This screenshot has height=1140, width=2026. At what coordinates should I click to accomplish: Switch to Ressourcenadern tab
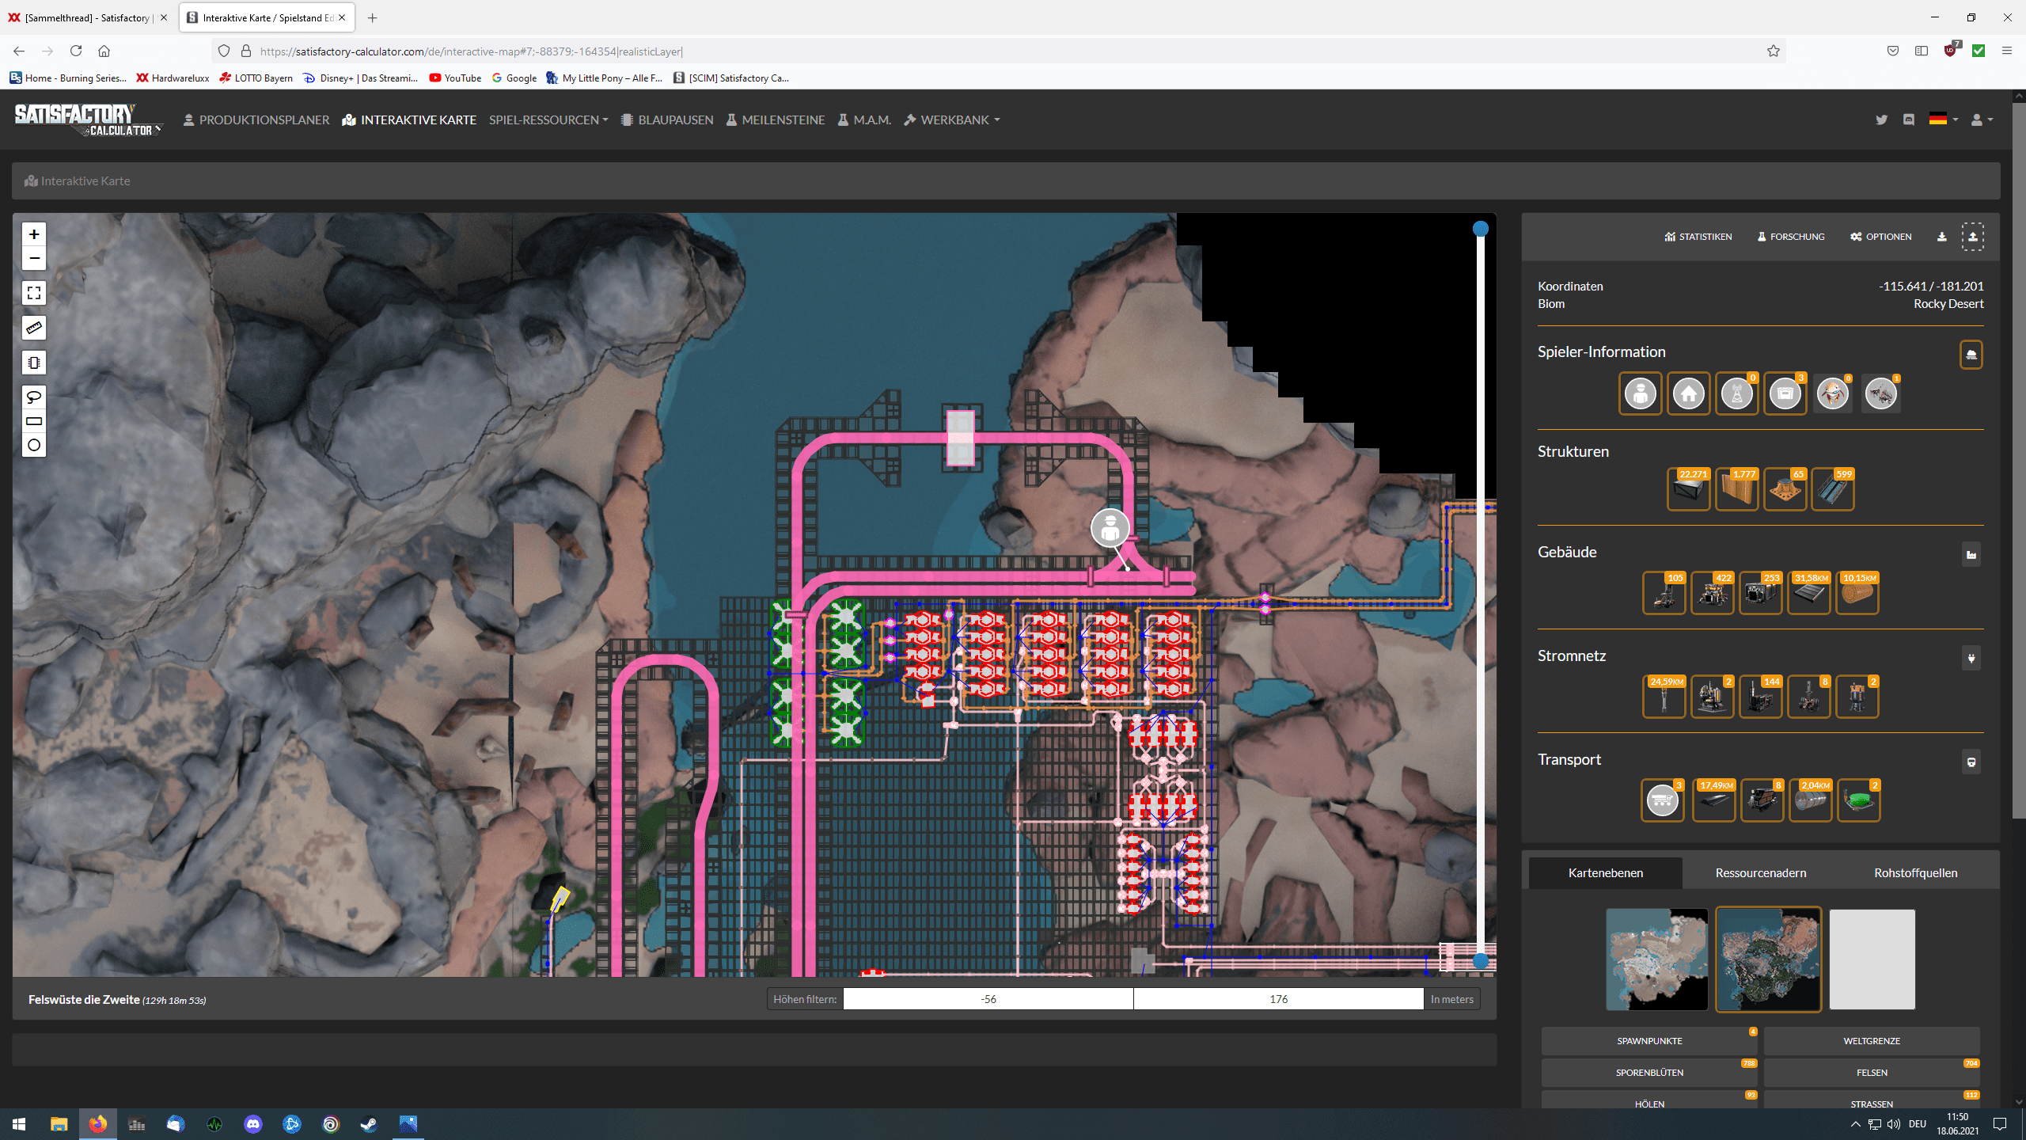pos(1760,872)
